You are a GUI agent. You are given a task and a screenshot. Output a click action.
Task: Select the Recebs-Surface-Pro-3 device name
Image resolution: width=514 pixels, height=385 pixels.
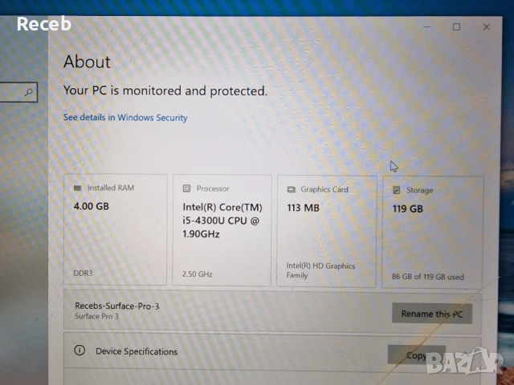117,306
